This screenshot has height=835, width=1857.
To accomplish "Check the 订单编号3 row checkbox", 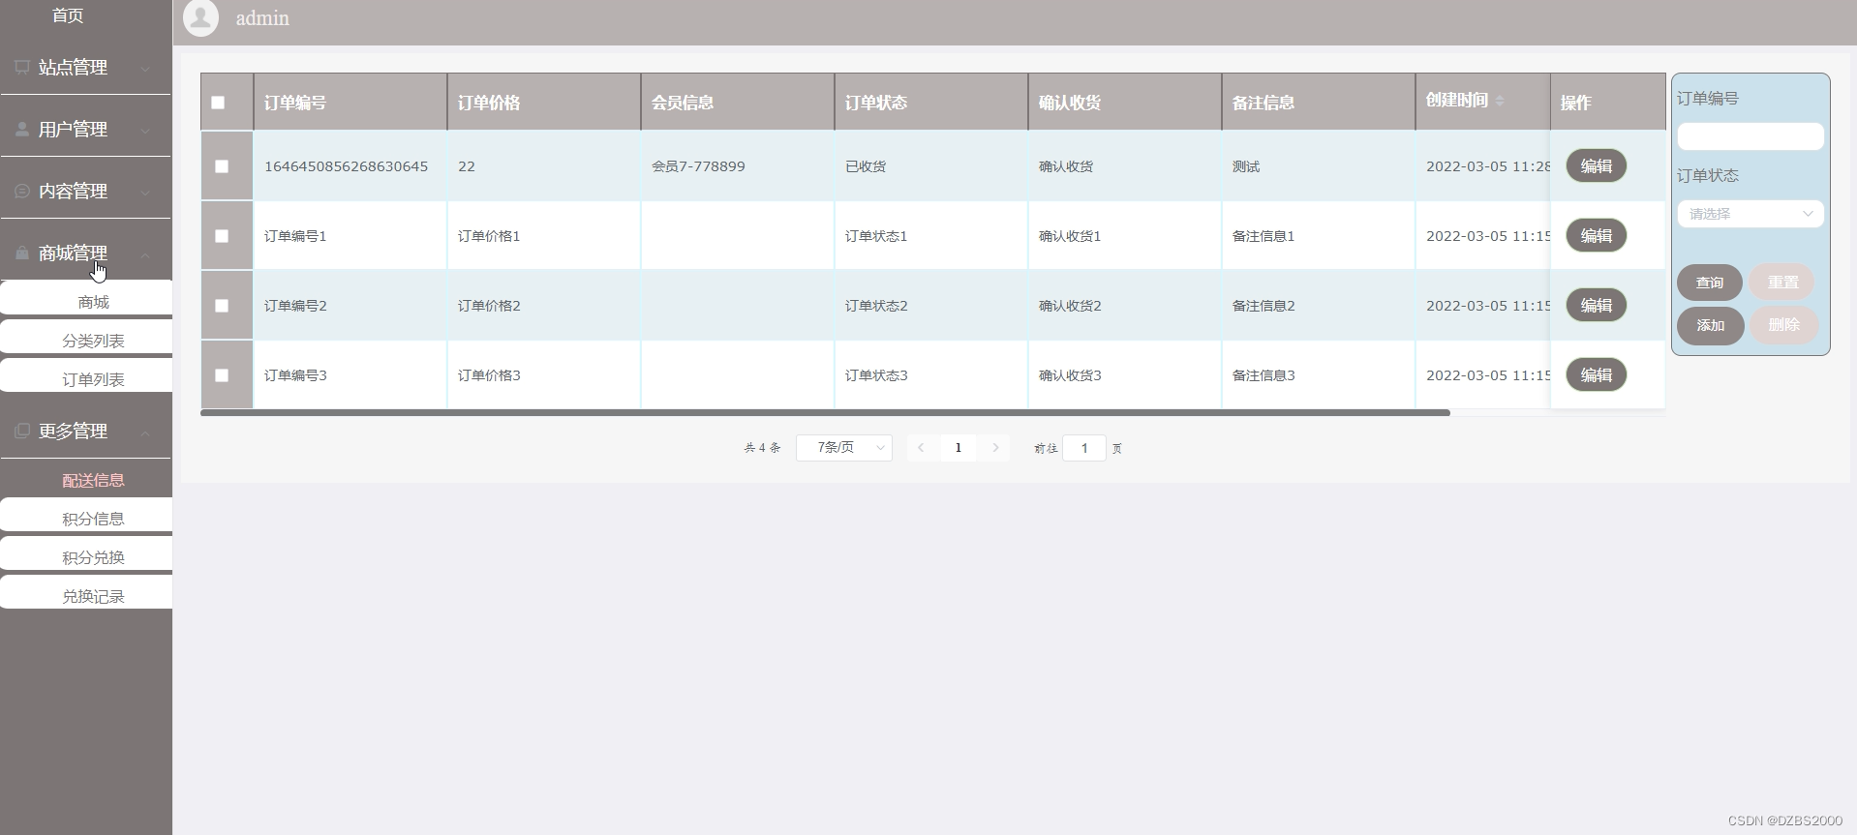I will [x=222, y=375].
